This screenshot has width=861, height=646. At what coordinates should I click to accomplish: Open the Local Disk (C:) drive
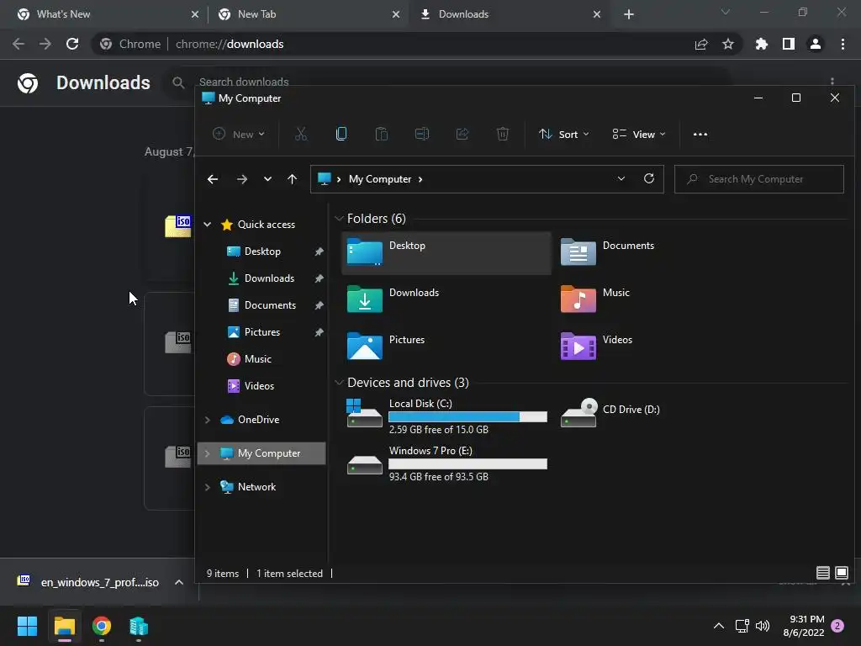pyautogui.click(x=446, y=416)
